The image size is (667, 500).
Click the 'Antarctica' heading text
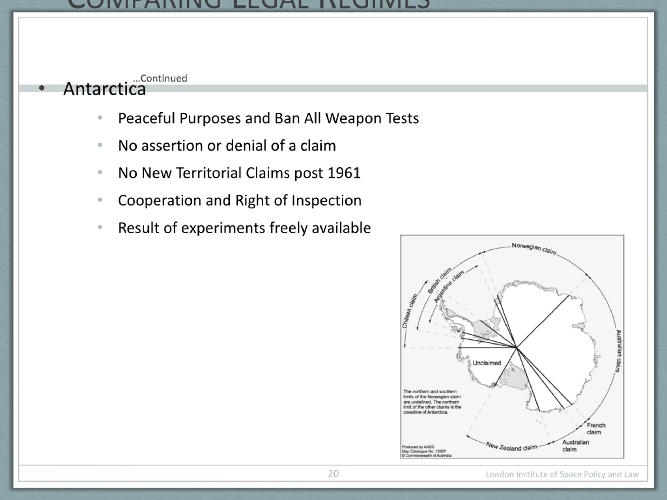click(x=104, y=89)
